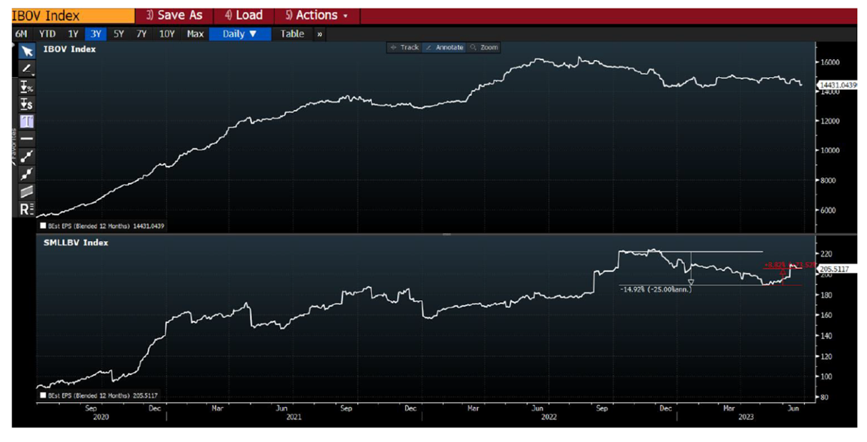Choose the pencil line drawing tool
The height and width of the screenshot is (442, 867).
26,68
